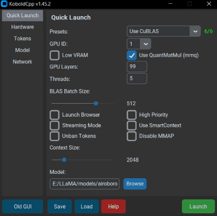Click the KoboldCpp app icon in title bar
217x216 pixels.
[x=4, y=4]
